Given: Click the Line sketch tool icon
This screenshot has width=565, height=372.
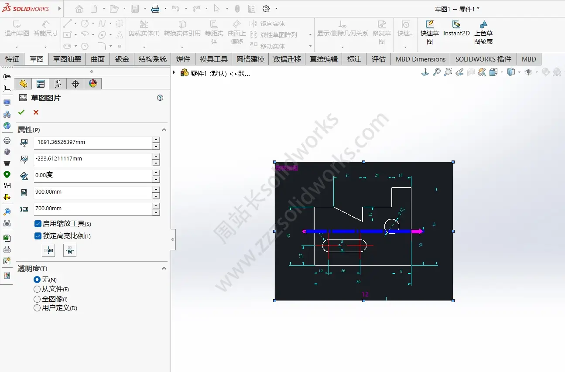Looking at the screenshot, I should (67, 24).
